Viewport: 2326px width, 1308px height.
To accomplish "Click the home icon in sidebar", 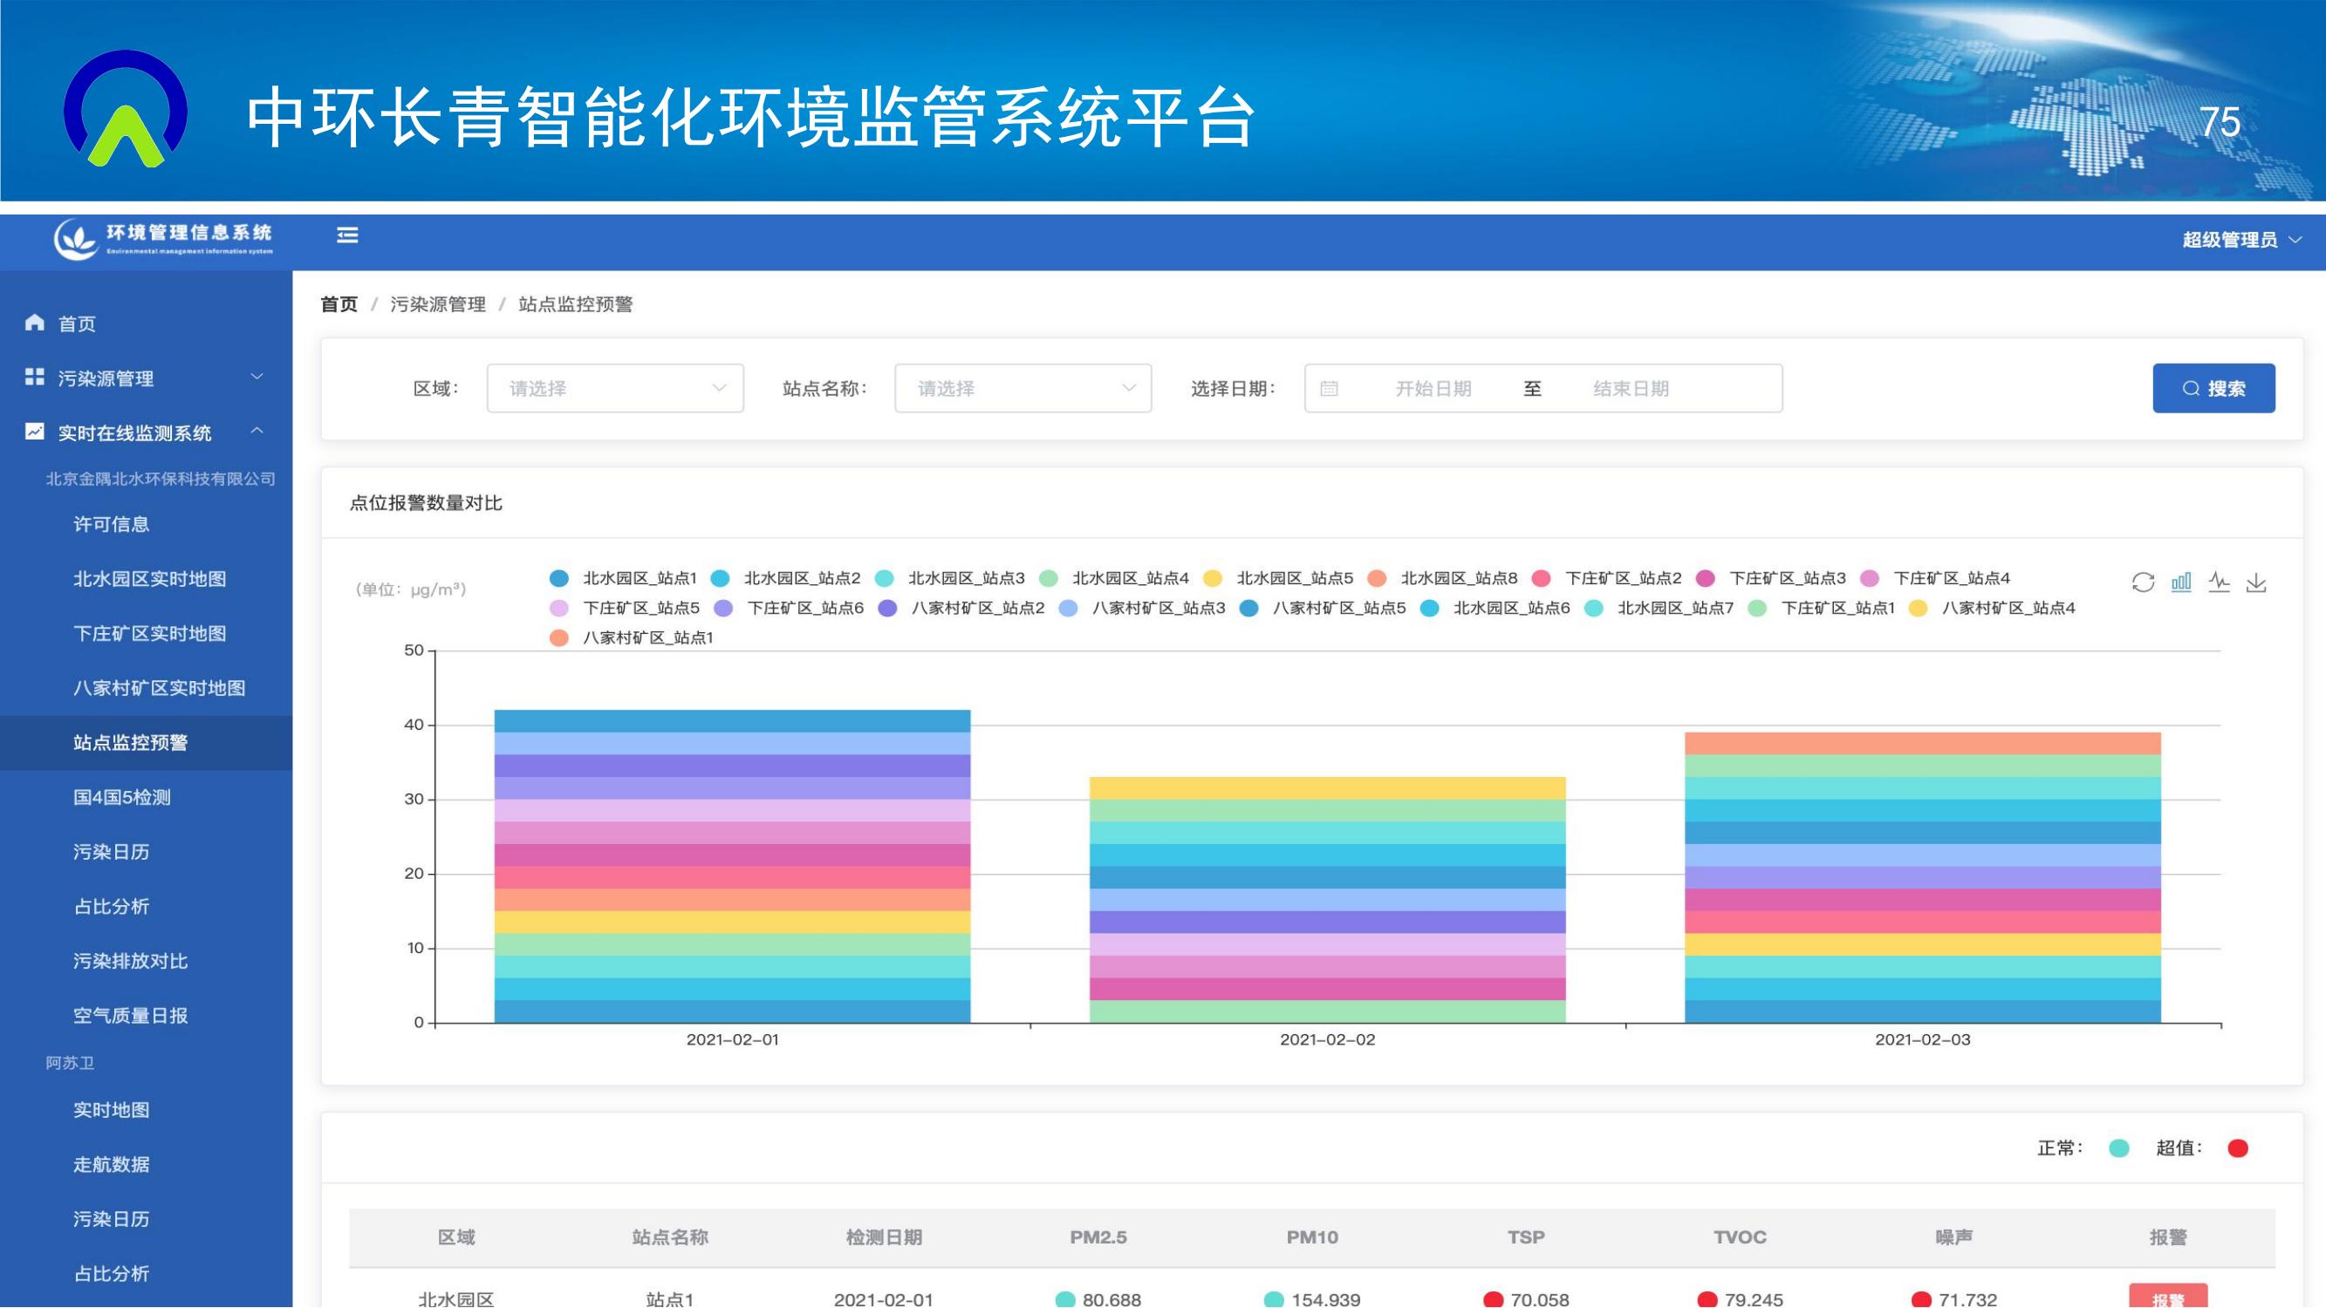I will tap(34, 324).
